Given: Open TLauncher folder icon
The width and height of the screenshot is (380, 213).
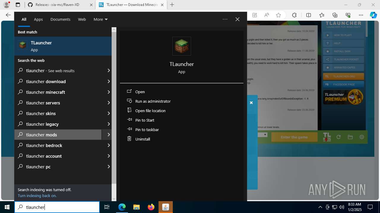Looking at the screenshot, I should point(350,137).
